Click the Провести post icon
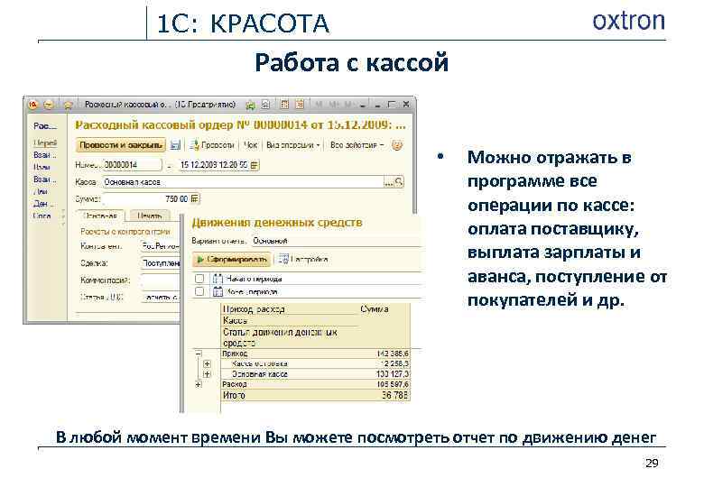The height and width of the screenshot is (487, 704). (194, 145)
